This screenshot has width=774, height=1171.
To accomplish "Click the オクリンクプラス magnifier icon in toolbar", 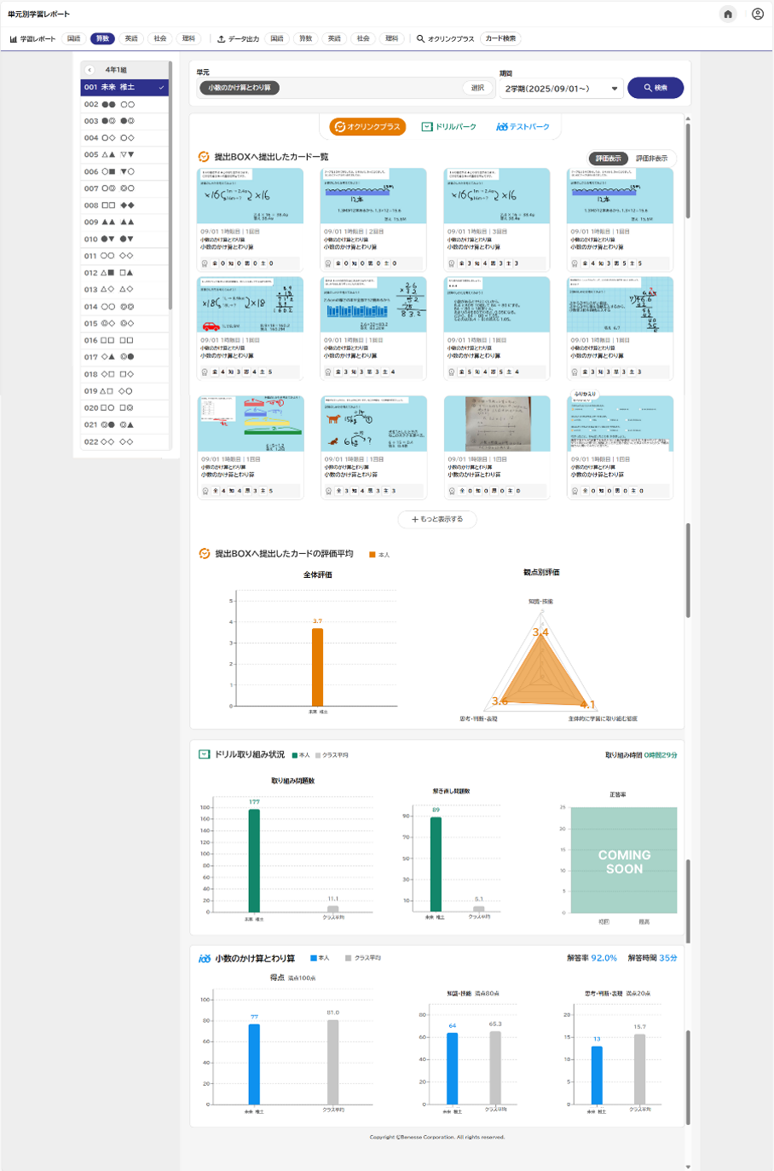I will (420, 39).
